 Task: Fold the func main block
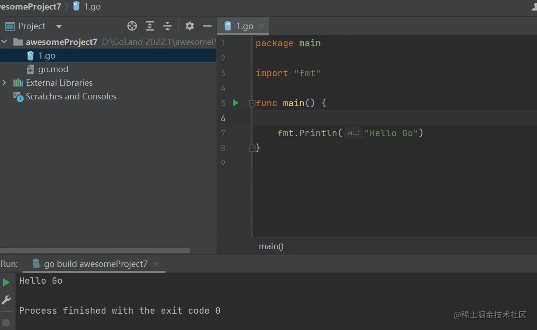click(x=252, y=103)
